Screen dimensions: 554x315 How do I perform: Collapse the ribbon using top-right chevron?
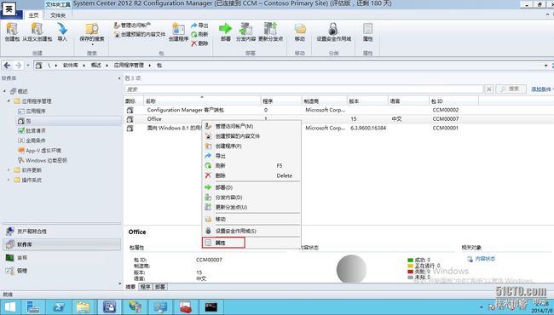pos(548,14)
